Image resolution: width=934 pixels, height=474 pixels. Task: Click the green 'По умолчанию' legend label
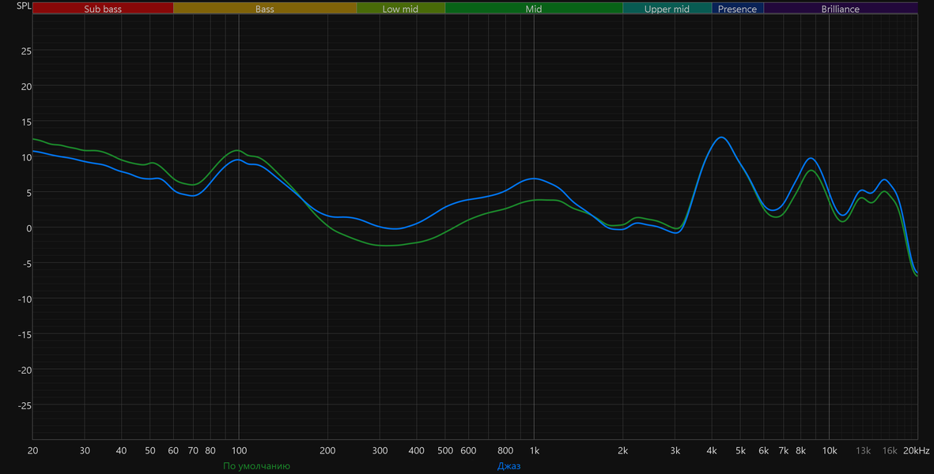(257, 466)
